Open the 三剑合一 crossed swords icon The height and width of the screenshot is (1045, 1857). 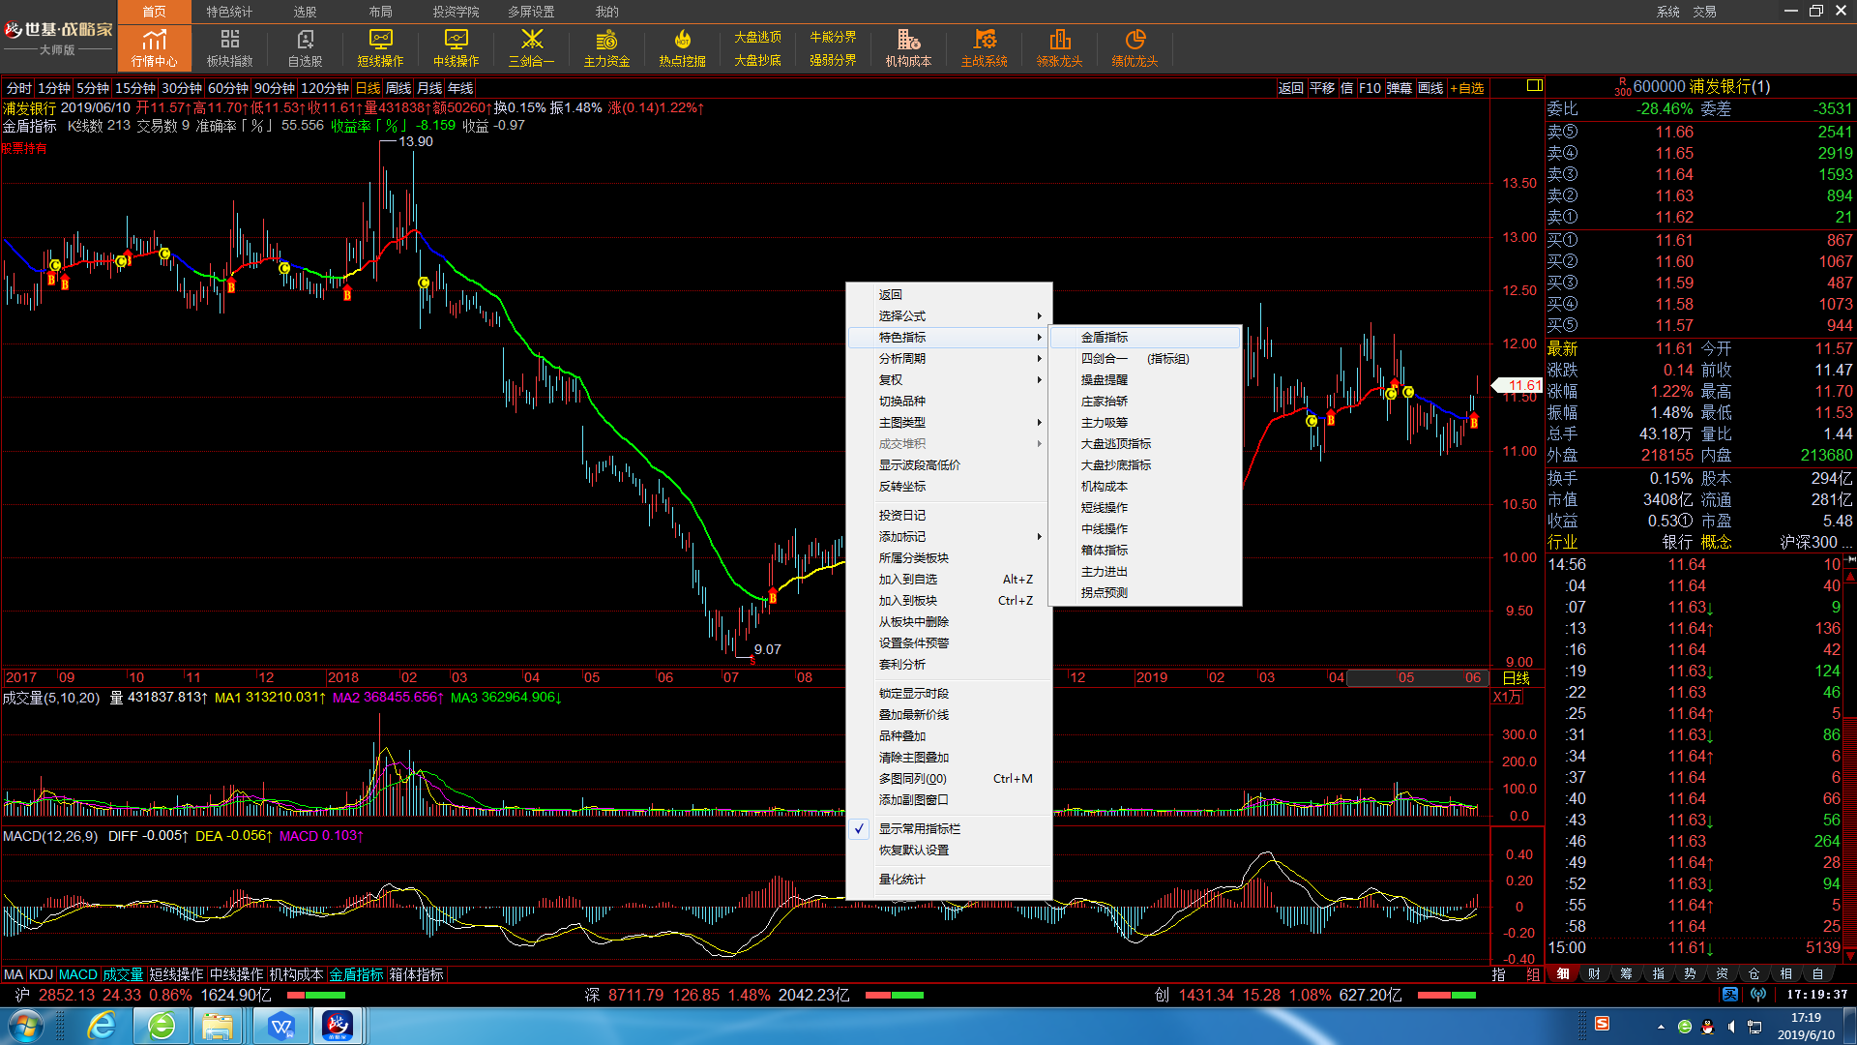[x=531, y=47]
